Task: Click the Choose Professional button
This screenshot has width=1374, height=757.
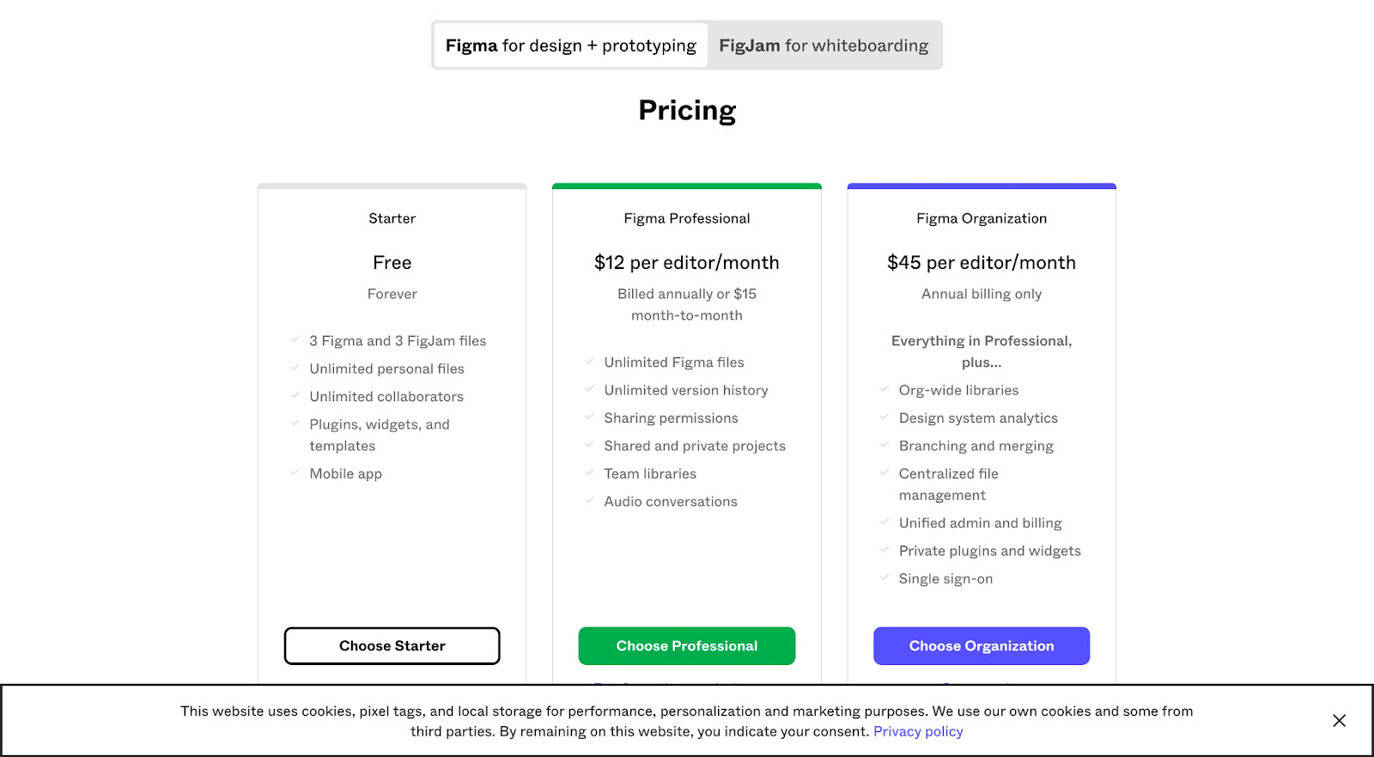Action: [686, 645]
